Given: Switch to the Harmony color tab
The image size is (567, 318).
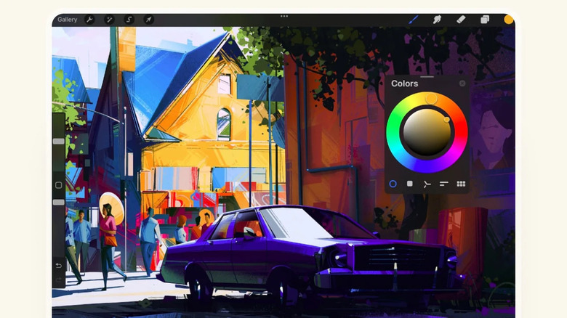Looking at the screenshot, I should (x=427, y=184).
